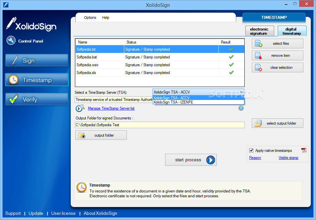Screen dimensions: 316x220
Task: Open the User license link
Action: 63,213
